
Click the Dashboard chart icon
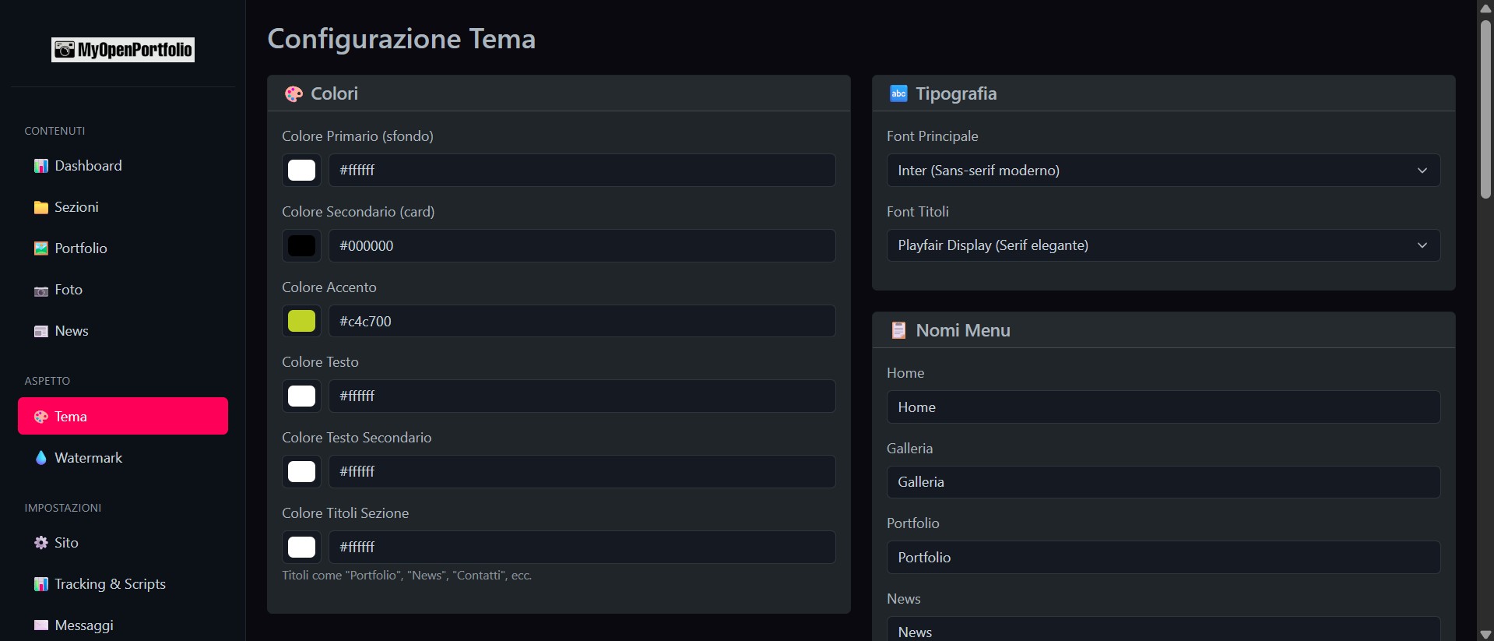click(41, 166)
